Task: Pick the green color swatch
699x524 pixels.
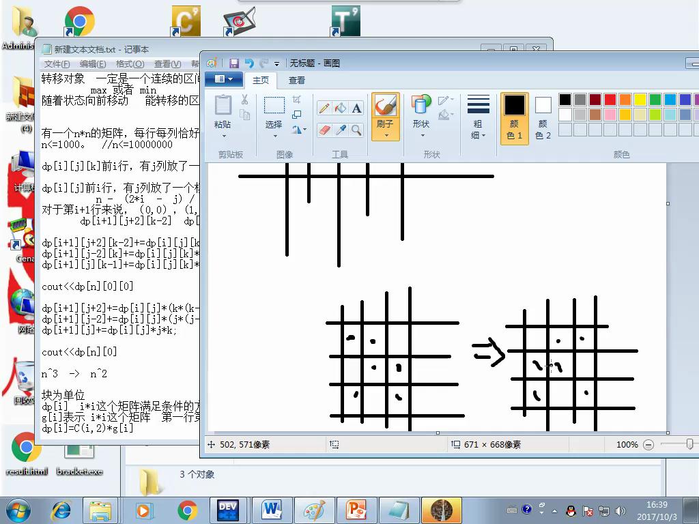Action: coord(655,100)
